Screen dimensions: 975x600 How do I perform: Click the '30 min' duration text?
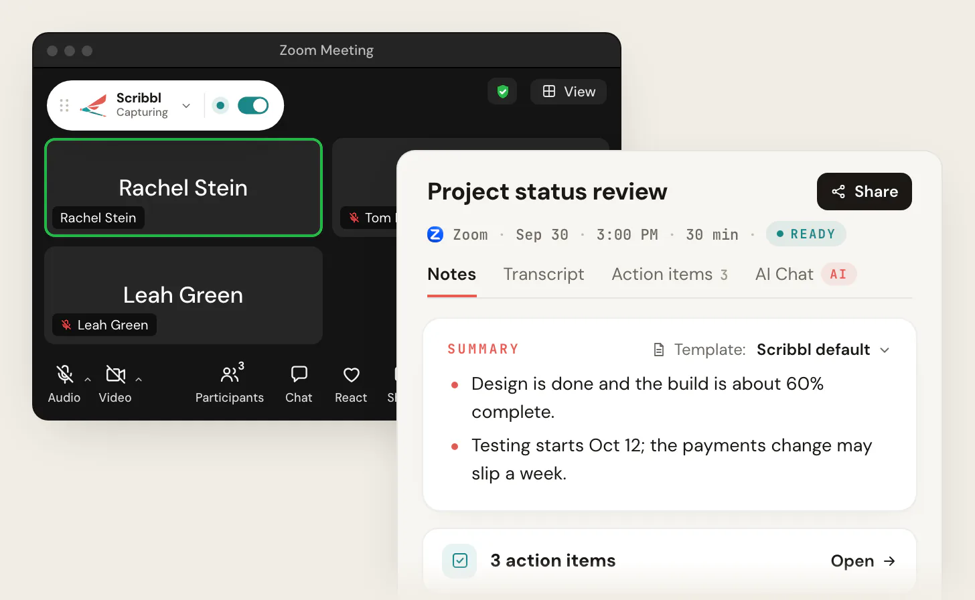point(712,235)
